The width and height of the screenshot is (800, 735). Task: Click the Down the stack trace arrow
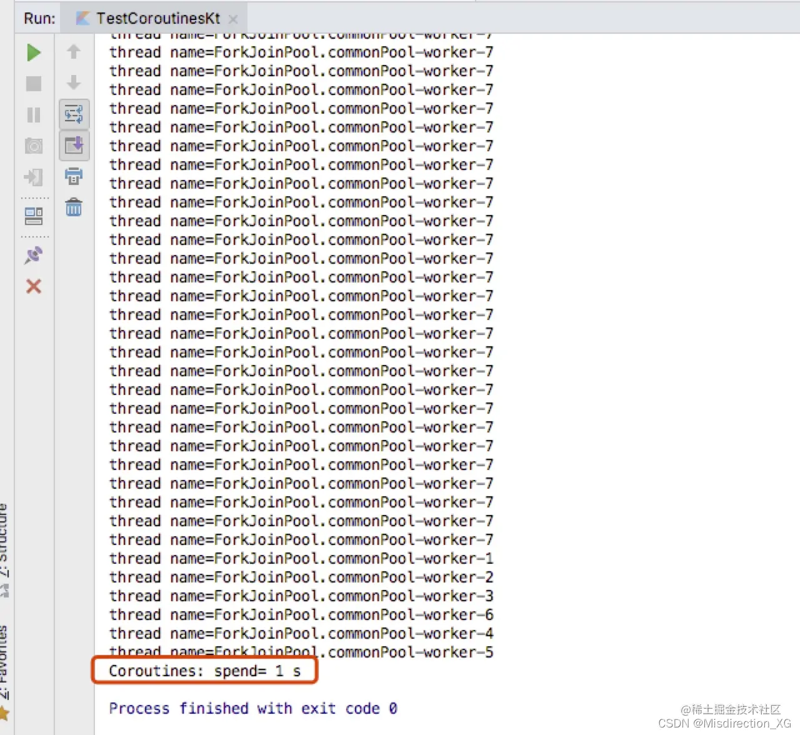click(x=74, y=82)
